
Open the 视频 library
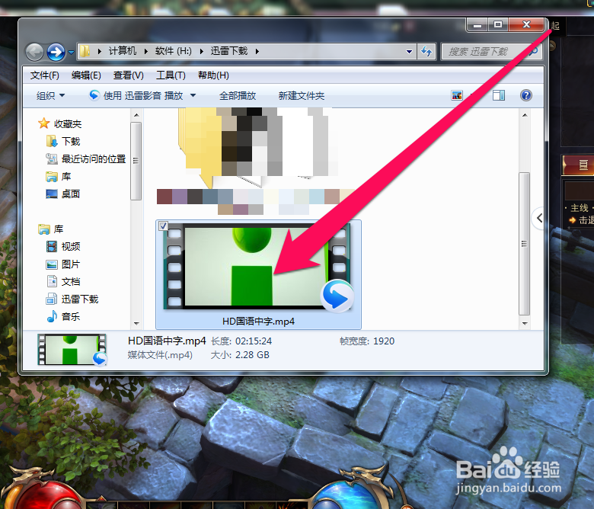(x=63, y=246)
